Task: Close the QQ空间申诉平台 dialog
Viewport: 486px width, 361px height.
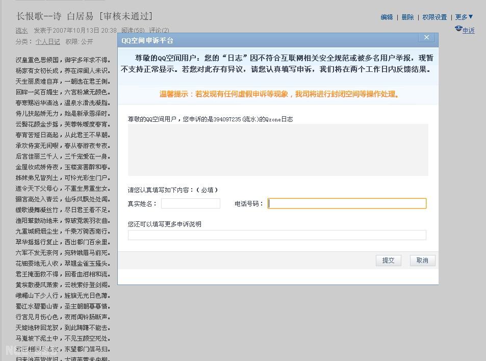Action: tap(426, 37)
